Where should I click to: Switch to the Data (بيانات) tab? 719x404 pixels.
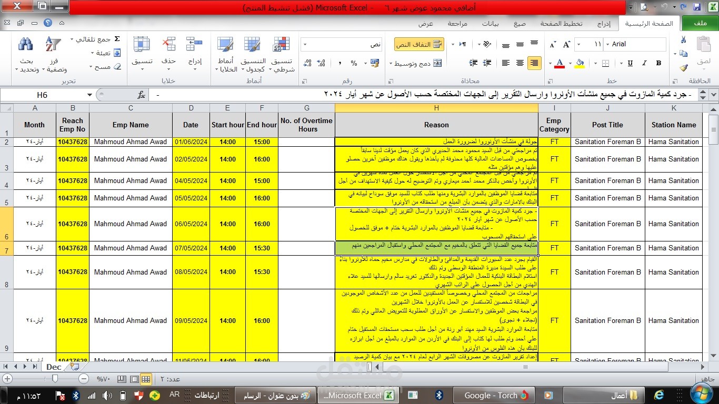491,24
